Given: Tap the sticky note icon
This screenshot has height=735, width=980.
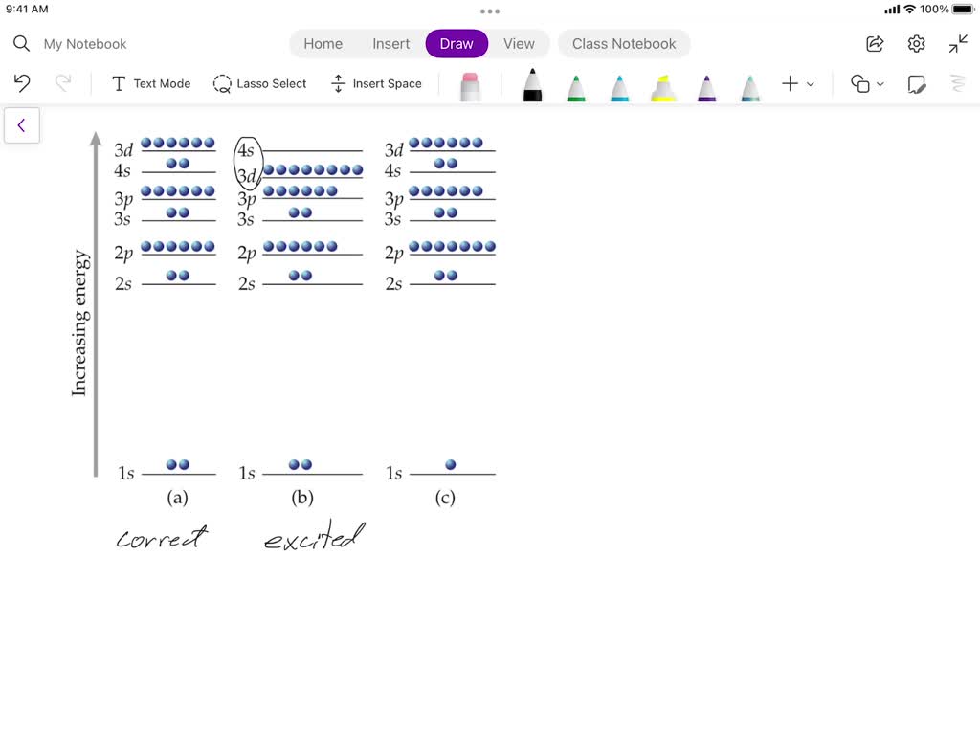Looking at the screenshot, I should pyautogui.click(x=916, y=84).
